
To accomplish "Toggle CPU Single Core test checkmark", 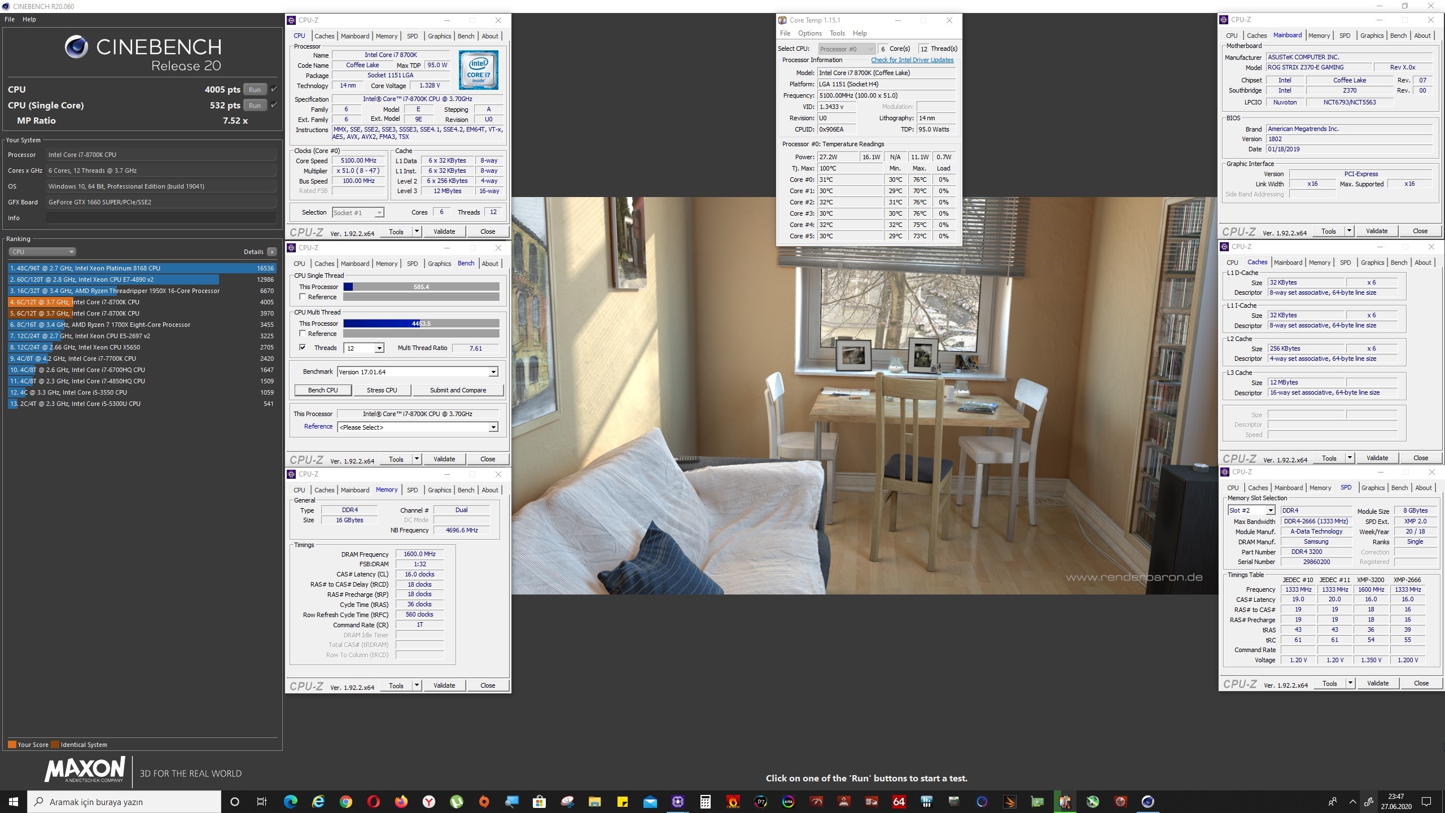I will click(x=274, y=105).
